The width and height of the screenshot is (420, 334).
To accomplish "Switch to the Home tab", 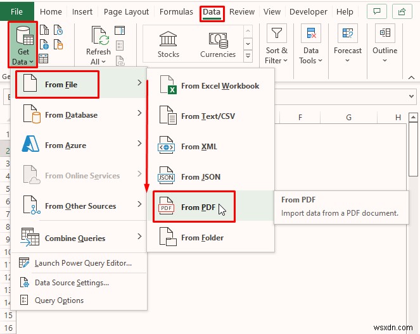I will point(51,12).
